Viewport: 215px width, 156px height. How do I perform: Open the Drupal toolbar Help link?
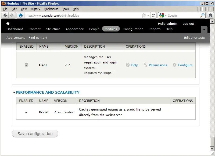169,29
